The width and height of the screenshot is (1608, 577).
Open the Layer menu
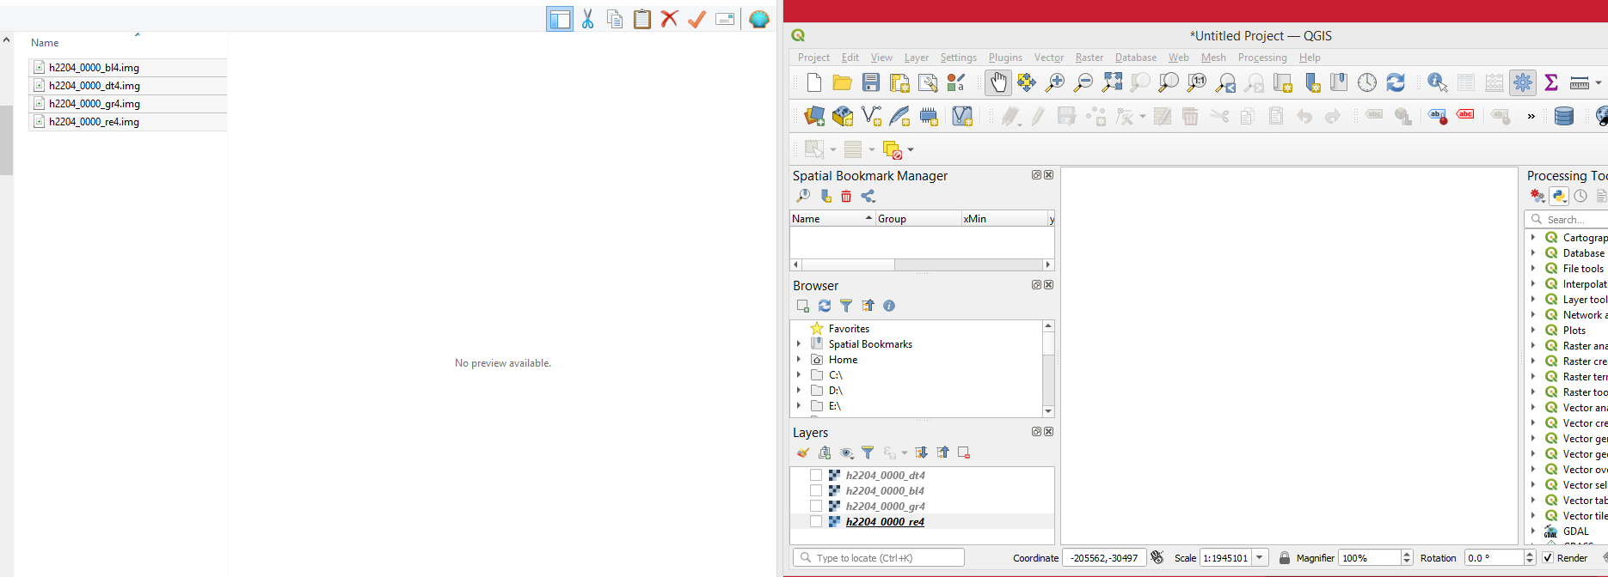coord(916,58)
